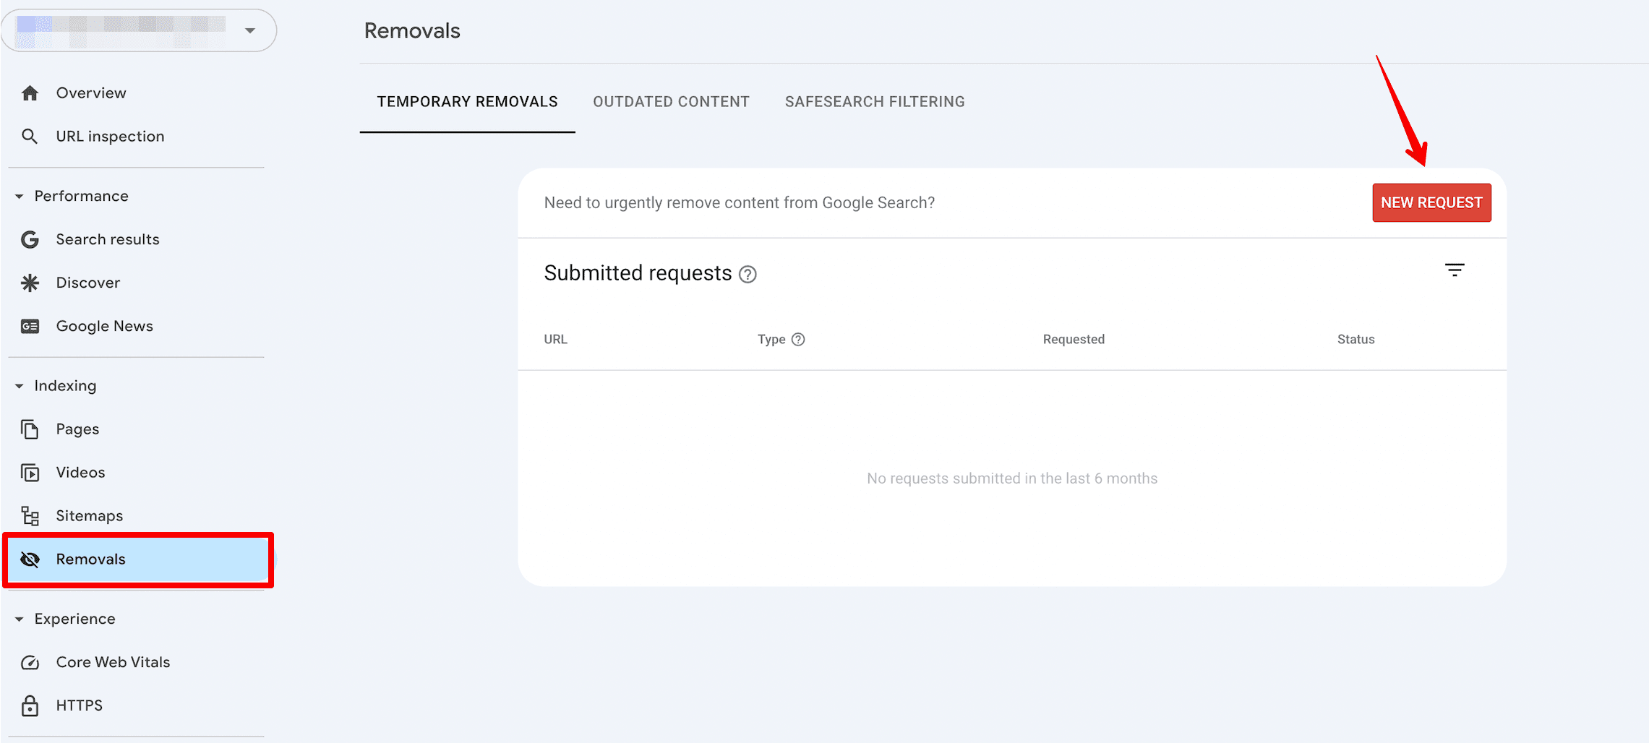This screenshot has height=743, width=1649.
Task: Open Pages under Indexing
Action: pos(77,429)
